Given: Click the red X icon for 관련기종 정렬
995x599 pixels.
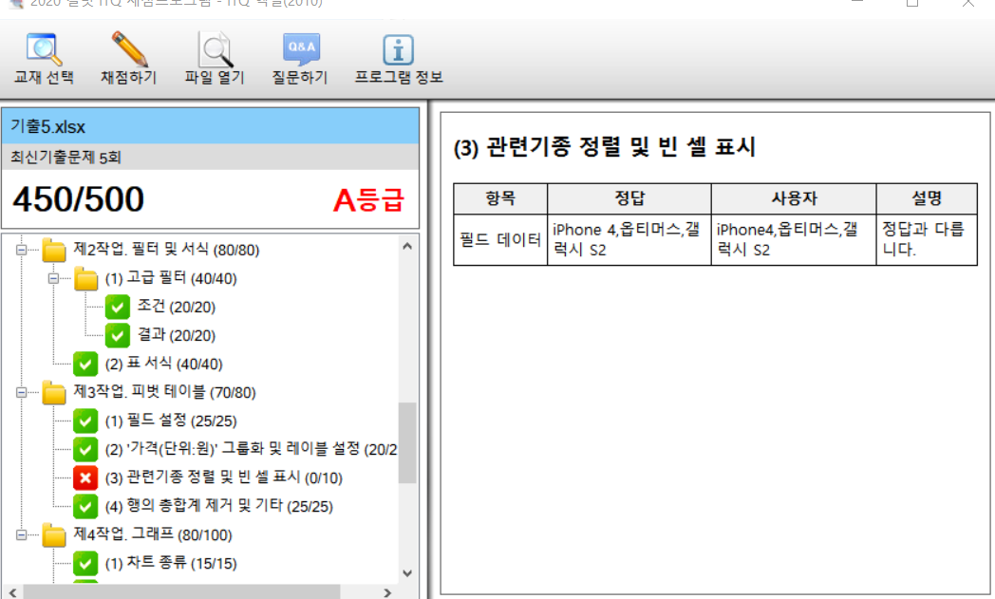Looking at the screenshot, I should pyautogui.click(x=86, y=477).
